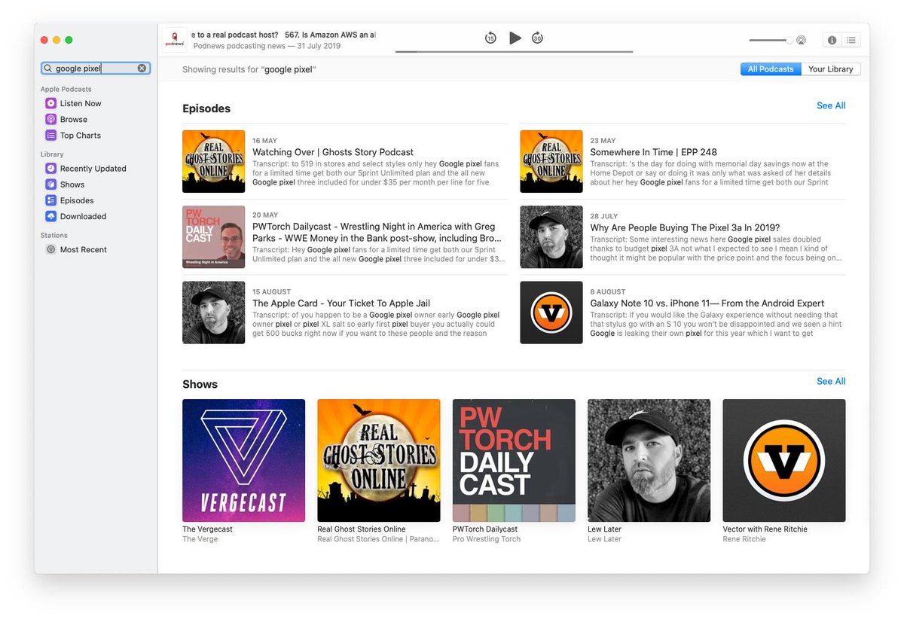
Task: Click Real Ghost Stories Online show title
Action: tap(362, 529)
